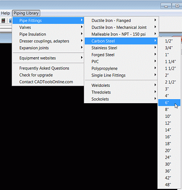
Task: Click Contact CADToolsOnline.com
Action: (x=48, y=82)
